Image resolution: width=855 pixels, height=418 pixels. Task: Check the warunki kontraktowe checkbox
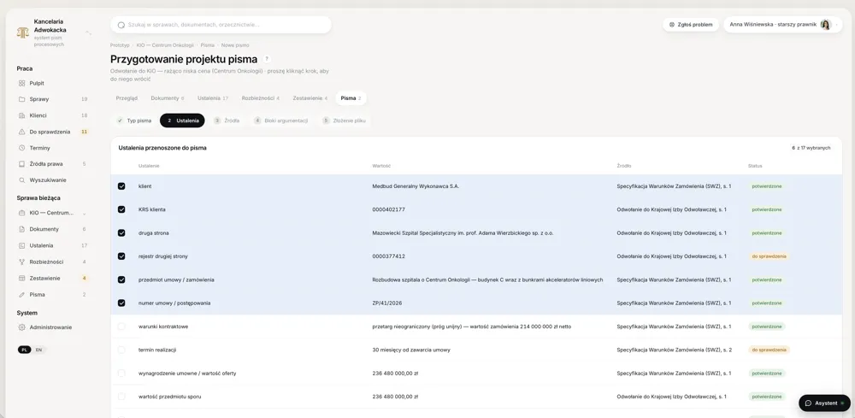point(121,327)
